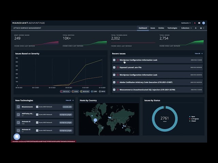Screen dimensions: 218x163
Task: Click the arrow next to Recent Issues View All
Action: tap(202, 54)
